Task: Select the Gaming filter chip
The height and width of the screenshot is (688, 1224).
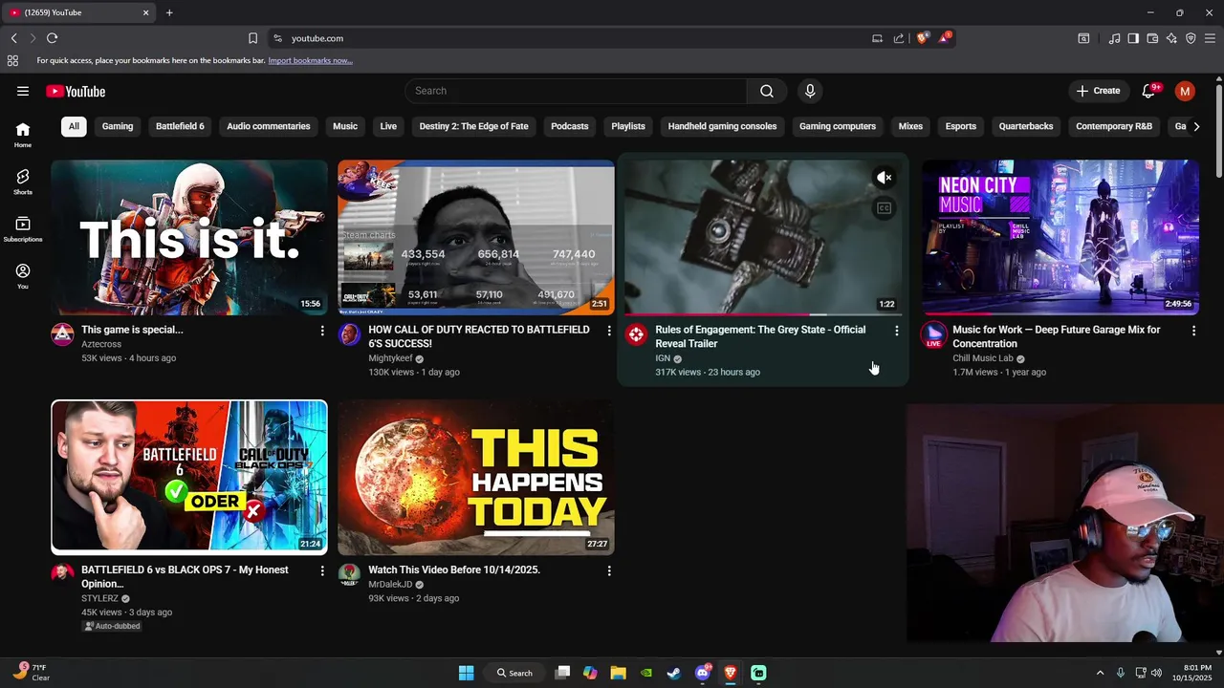Action: coord(118,126)
